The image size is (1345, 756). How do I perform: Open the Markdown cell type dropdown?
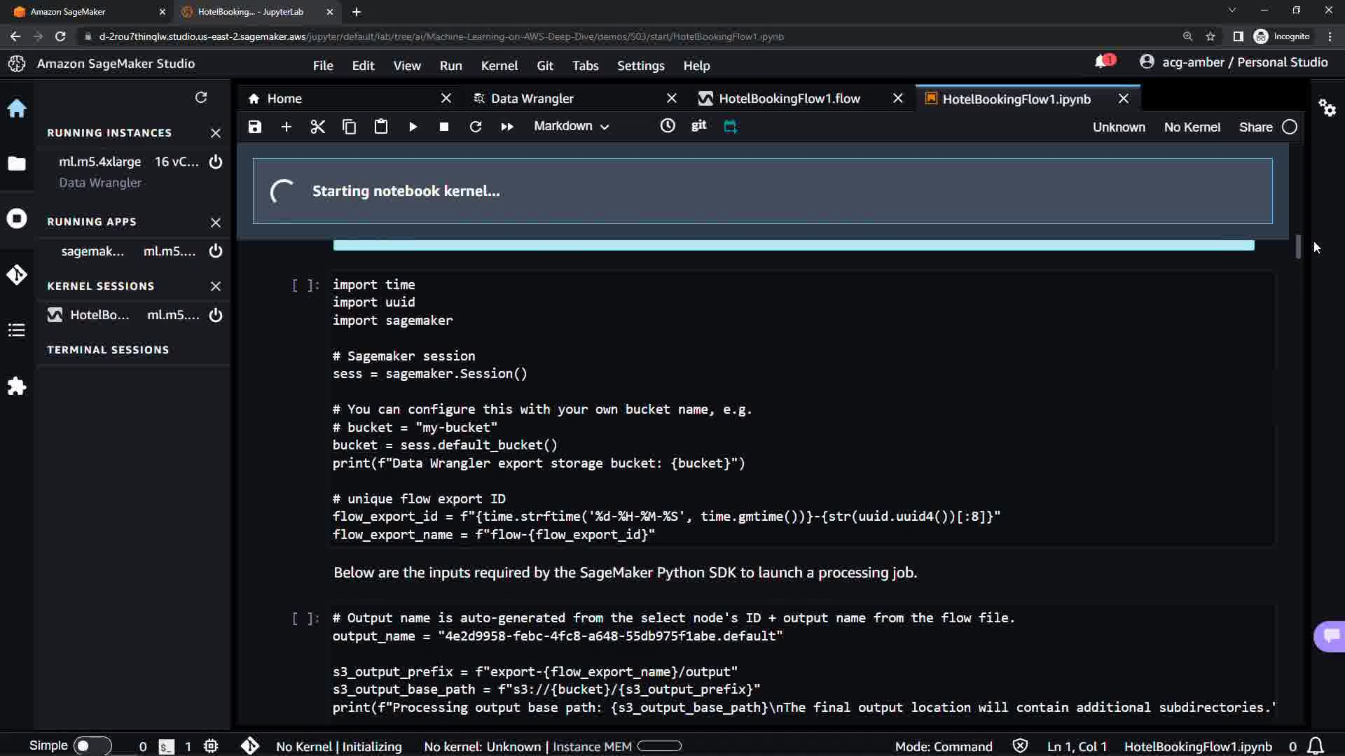[571, 127]
